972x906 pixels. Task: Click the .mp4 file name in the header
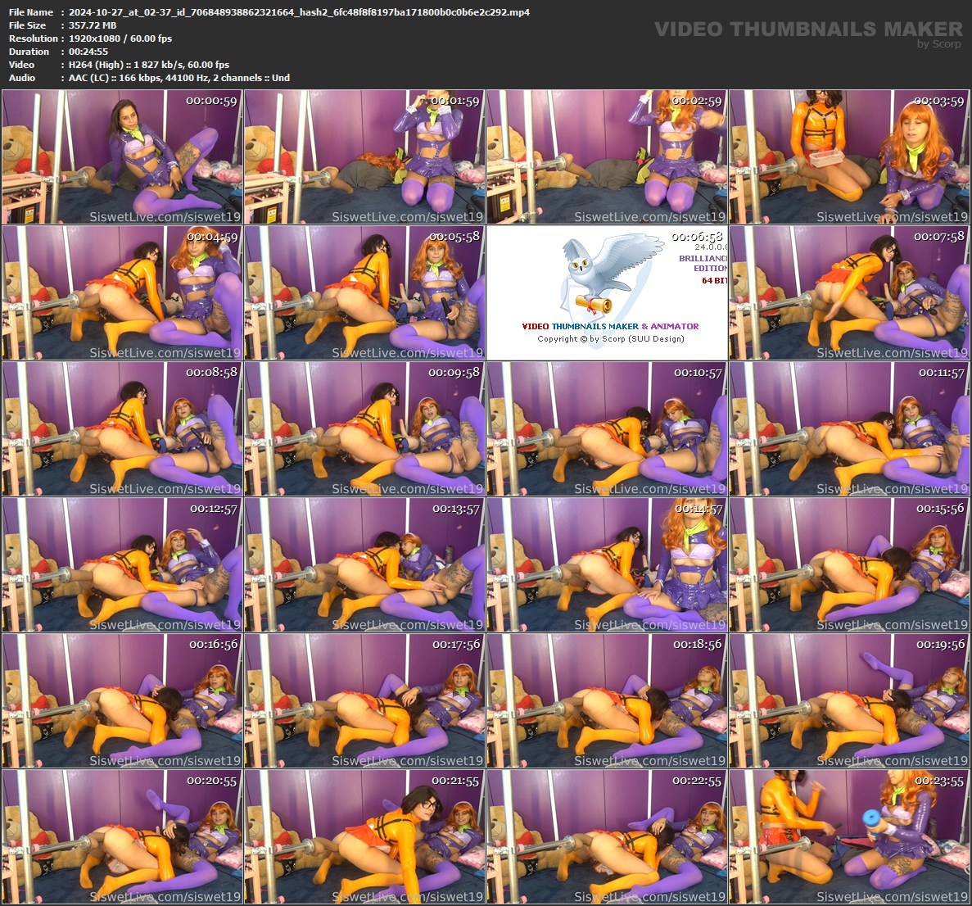click(x=299, y=12)
